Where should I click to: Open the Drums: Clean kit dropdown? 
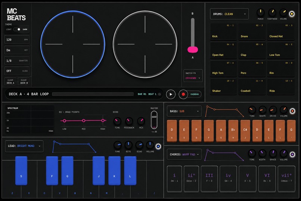[x=229, y=14]
